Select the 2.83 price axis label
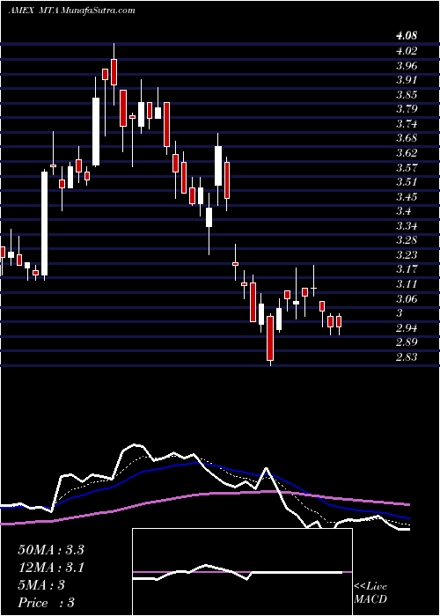440x616 pixels. click(407, 358)
